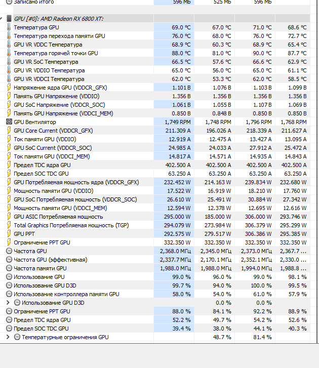The width and height of the screenshot is (319, 368).
Task: Click lightning icon of GPU ASIC Потребляемая мощность
Action: [9, 217]
